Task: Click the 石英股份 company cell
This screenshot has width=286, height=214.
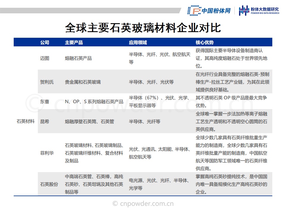Action: [x=49, y=184]
